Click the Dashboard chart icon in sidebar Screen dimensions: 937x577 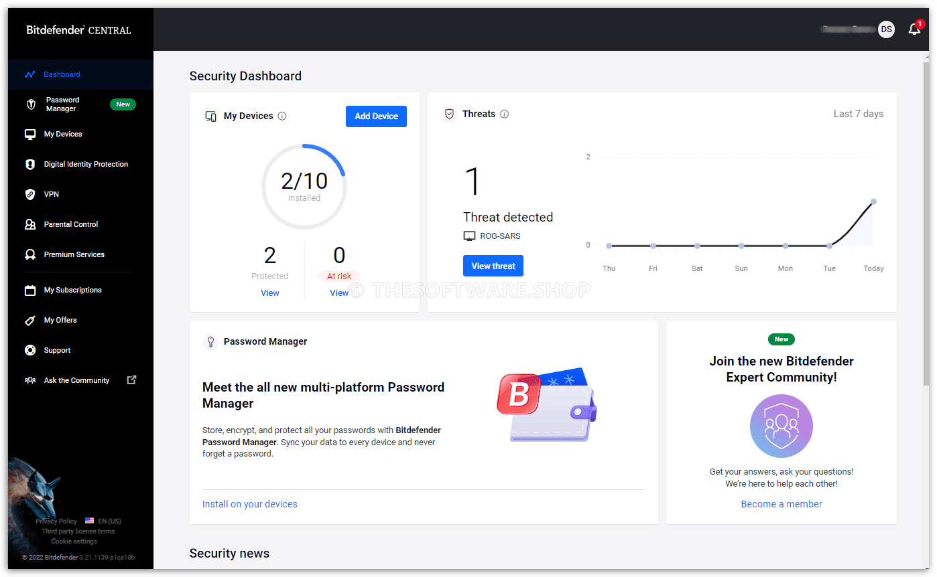pos(29,74)
